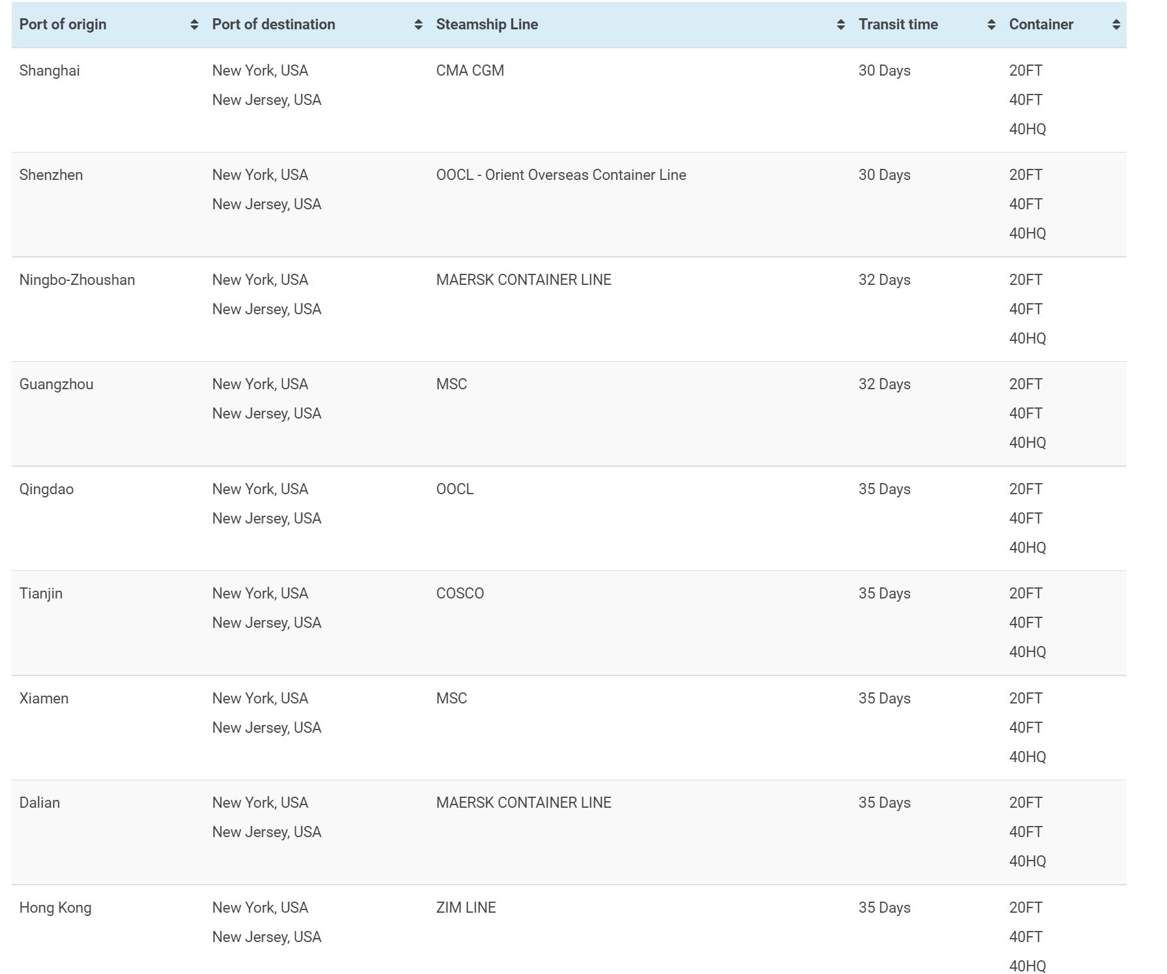1167x974 pixels.
Task: Select 'New Jersey, USA' in the Xiamen row
Action: [267, 728]
